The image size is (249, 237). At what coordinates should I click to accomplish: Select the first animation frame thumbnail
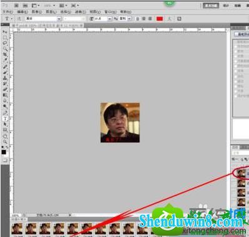[x=17, y=229]
